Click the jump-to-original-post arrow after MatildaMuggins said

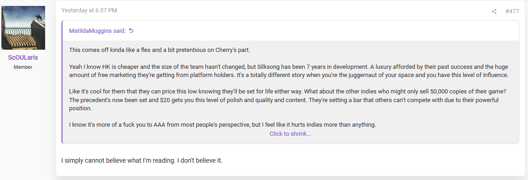click(x=131, y=31)
